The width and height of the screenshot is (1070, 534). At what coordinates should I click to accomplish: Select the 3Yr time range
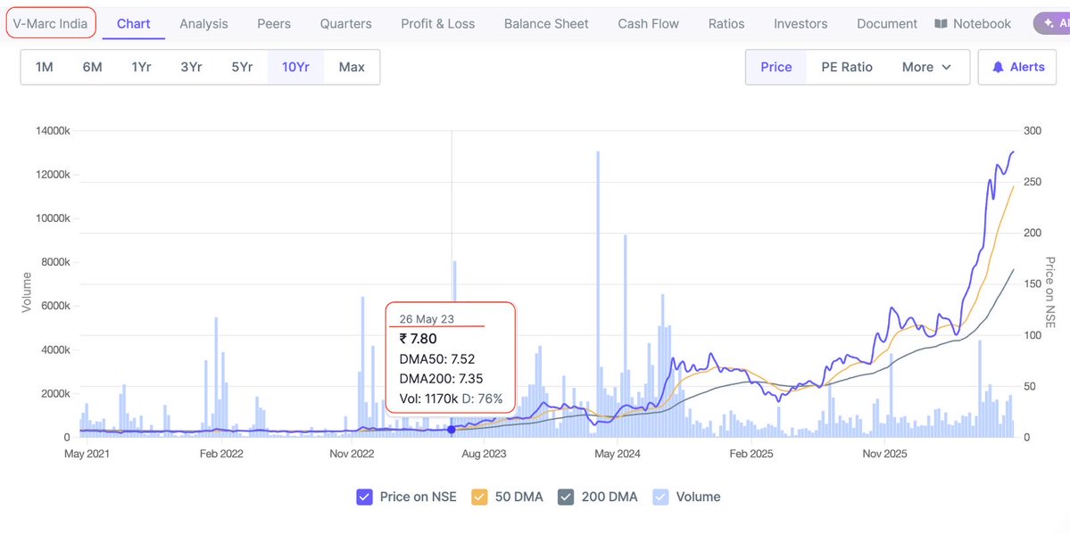191,67
